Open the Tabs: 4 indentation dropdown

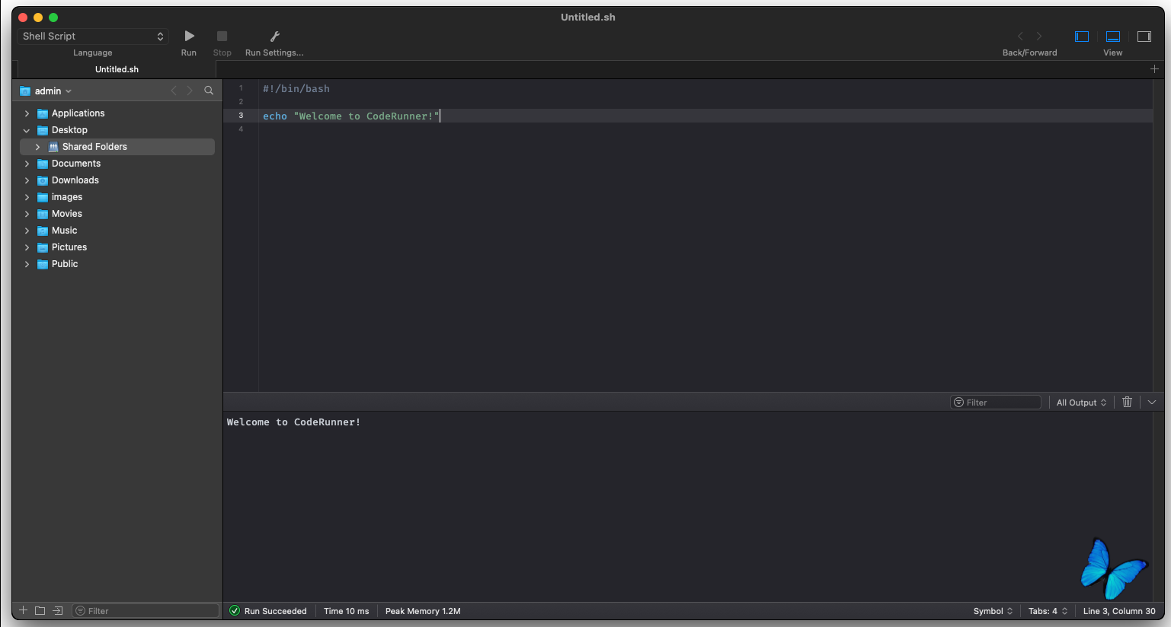pos(1048,611)
